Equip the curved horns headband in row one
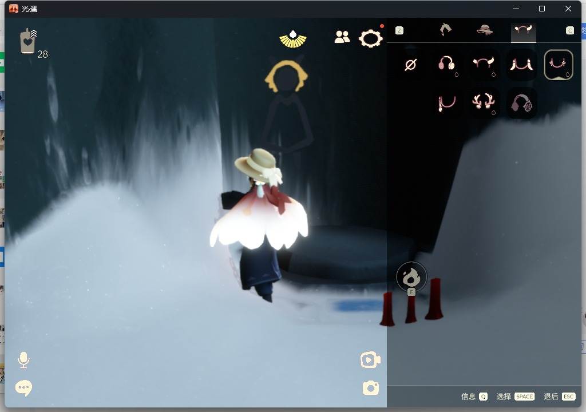 (484, 65)
